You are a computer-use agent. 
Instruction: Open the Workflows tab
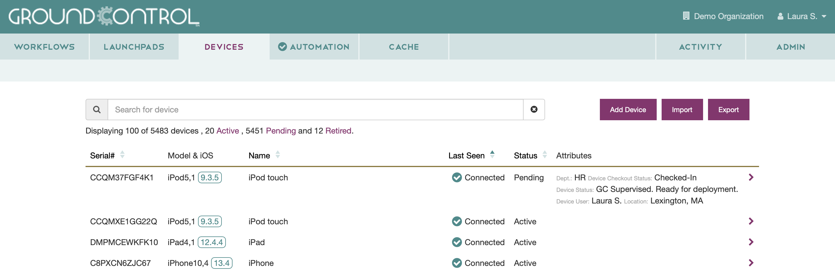(x=44, y=47)
